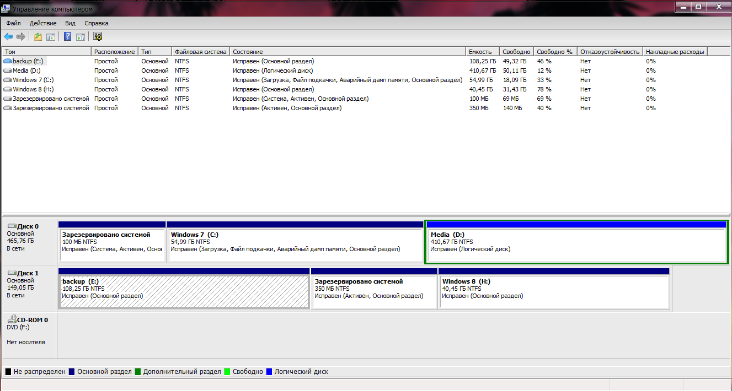732x391 pixels.
Task: Select the Windows 8 (H:) partition block
Action: coord(554,289)
